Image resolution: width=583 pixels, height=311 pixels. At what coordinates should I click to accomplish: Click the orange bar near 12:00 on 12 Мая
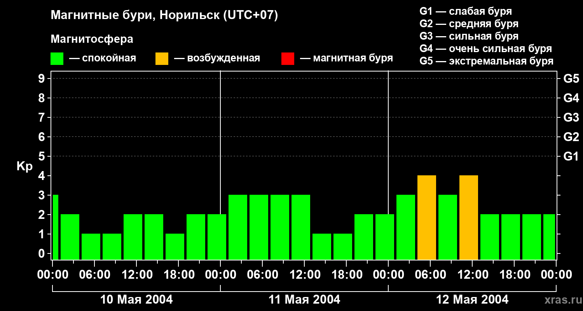coord(469,218)
